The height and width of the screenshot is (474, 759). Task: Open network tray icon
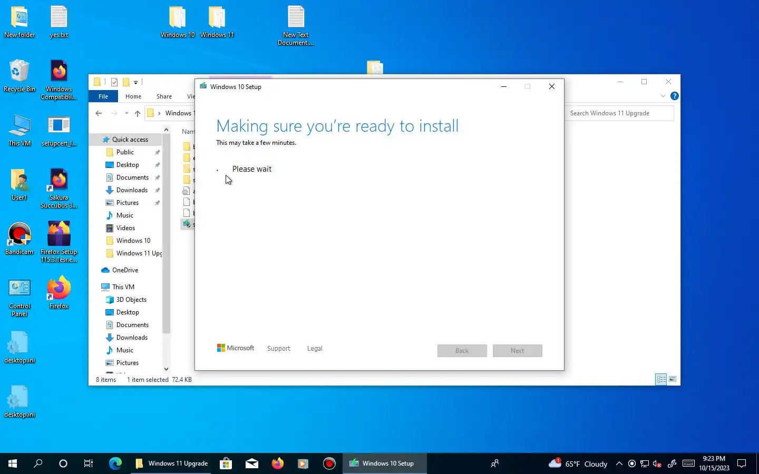[x=645, y=463]
